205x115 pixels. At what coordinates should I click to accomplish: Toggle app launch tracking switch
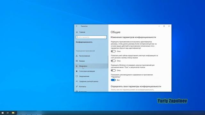[x=113, y=70]
